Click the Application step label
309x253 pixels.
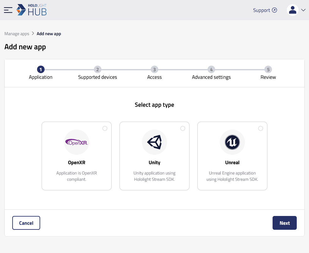(41, 77)
